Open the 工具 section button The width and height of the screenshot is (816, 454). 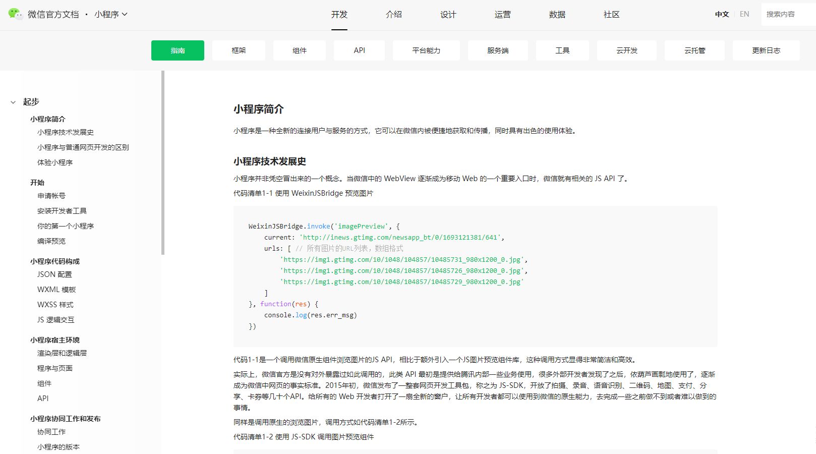(562, 50)
